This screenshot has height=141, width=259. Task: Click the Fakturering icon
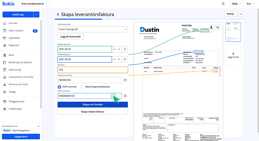pyautogui.click(x=4, y=70)
